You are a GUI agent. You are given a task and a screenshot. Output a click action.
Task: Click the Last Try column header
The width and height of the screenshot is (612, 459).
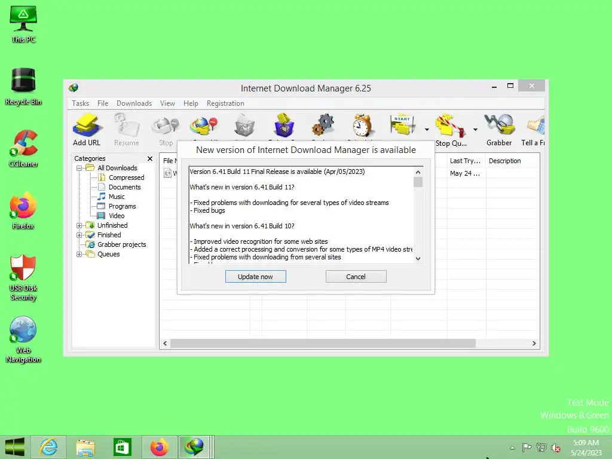tap(466, 161)
